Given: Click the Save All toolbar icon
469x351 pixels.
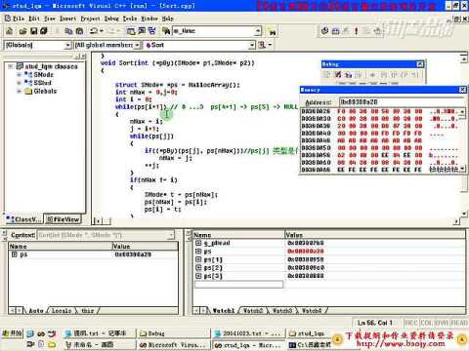Looking at the screenshot, I should [x=44, y=31].
